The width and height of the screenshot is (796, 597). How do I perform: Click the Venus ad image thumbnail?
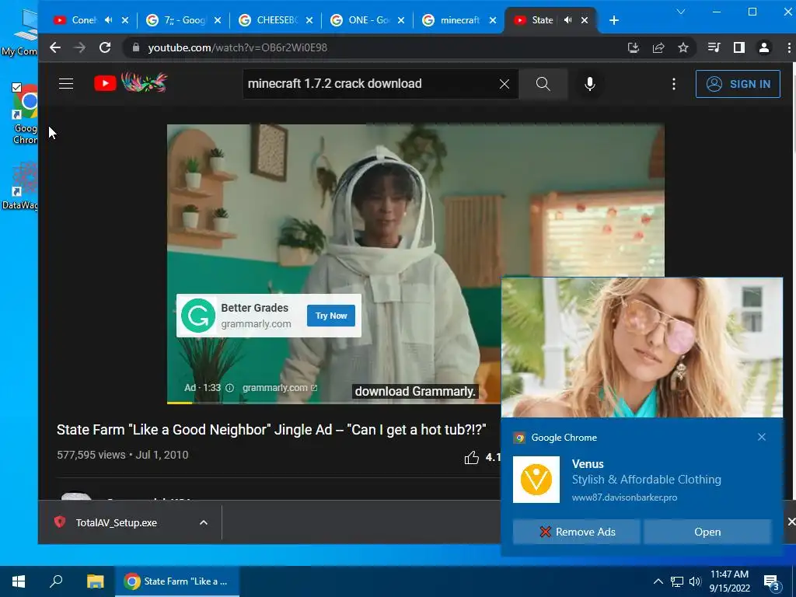tap(641, 347)
